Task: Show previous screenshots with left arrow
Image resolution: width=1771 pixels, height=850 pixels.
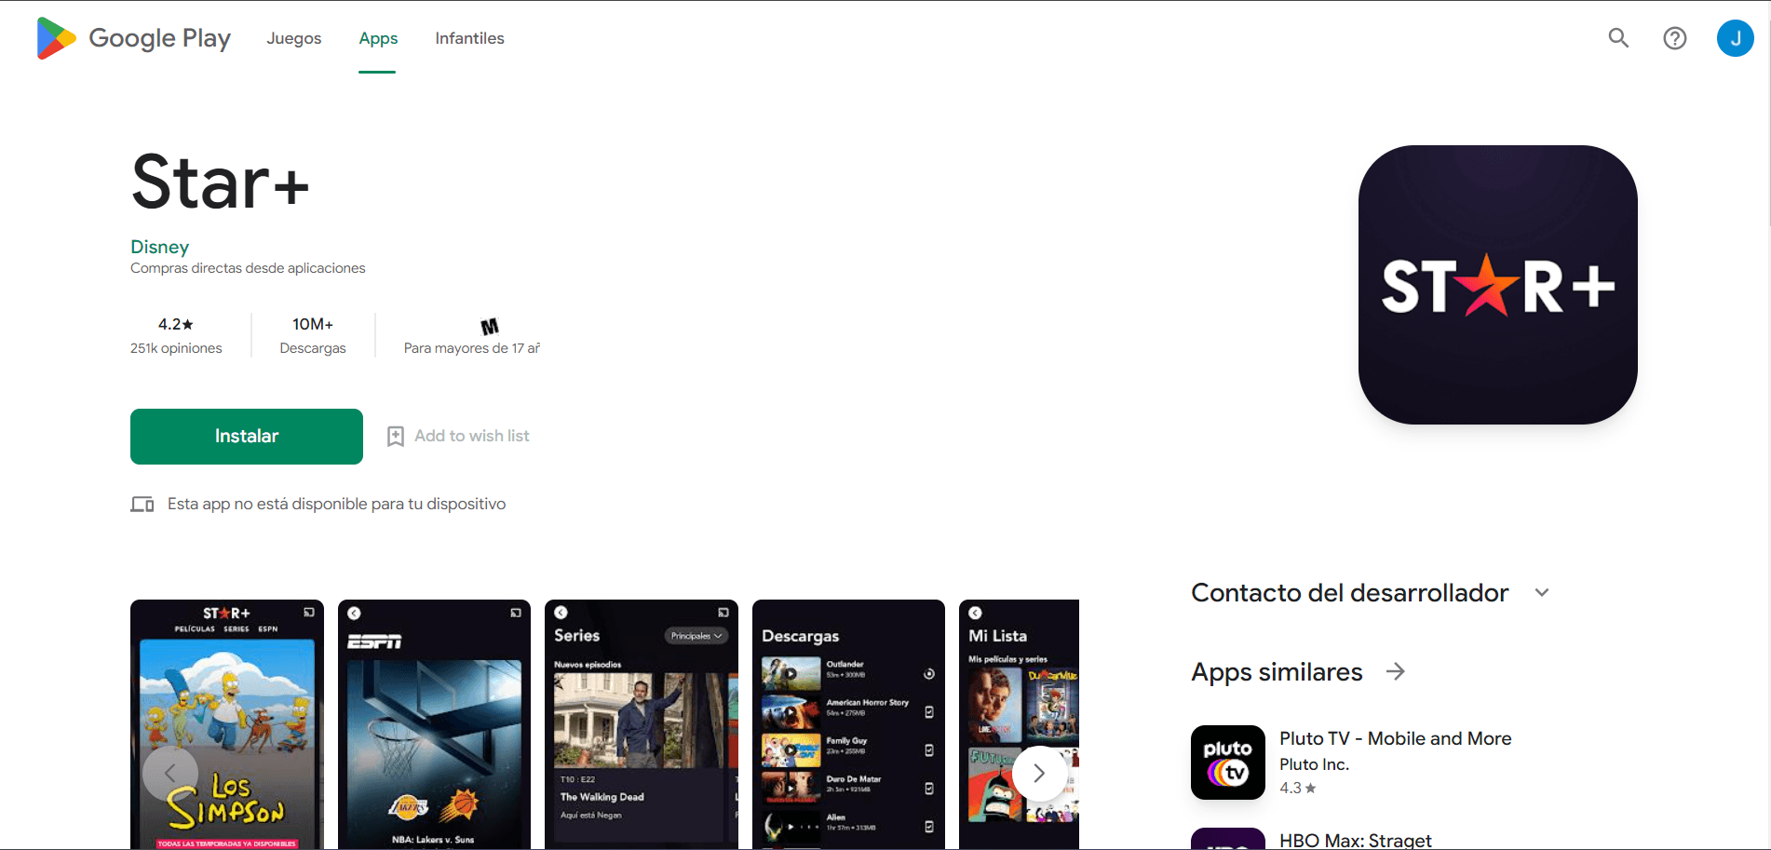Action: (x=169, y=773)
